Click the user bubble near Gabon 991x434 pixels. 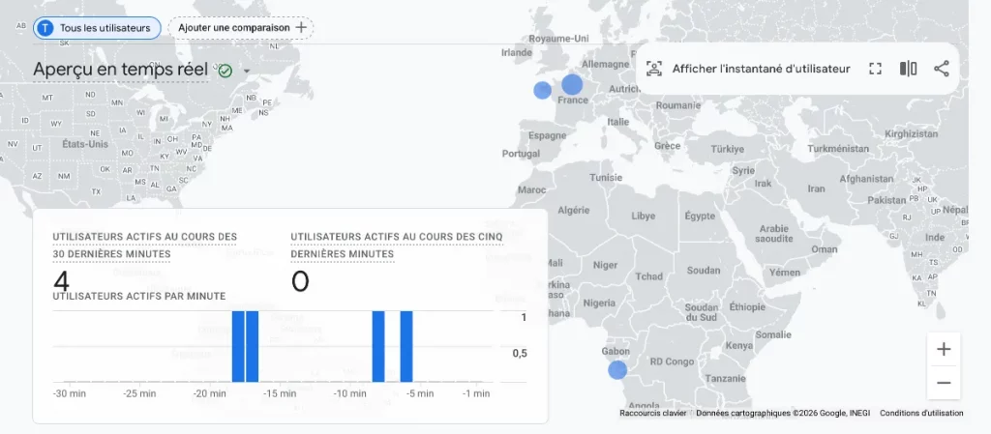coord(617,369)
